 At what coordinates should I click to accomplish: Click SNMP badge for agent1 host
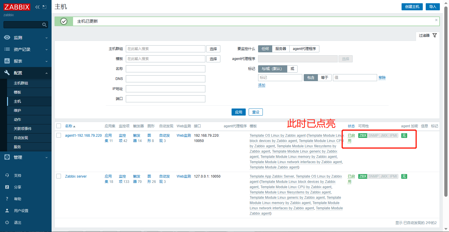coord(373,136)
